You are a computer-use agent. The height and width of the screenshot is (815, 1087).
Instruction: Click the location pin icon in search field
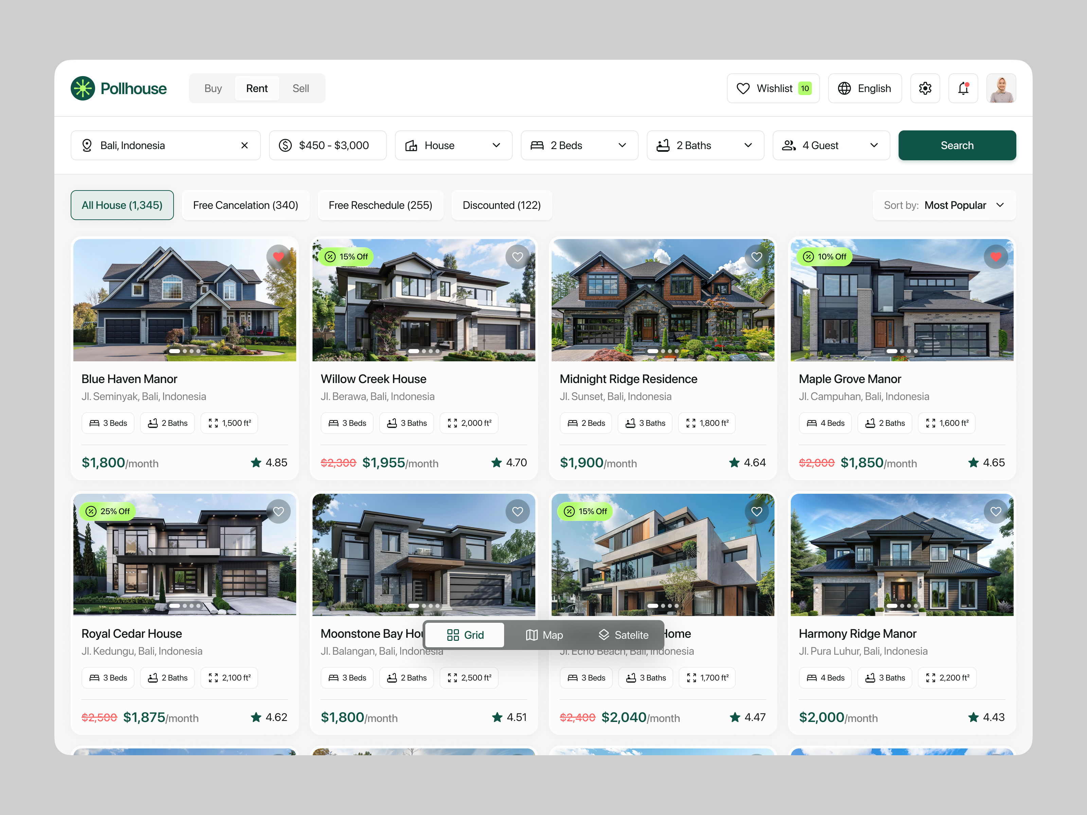tap(88, 145)
